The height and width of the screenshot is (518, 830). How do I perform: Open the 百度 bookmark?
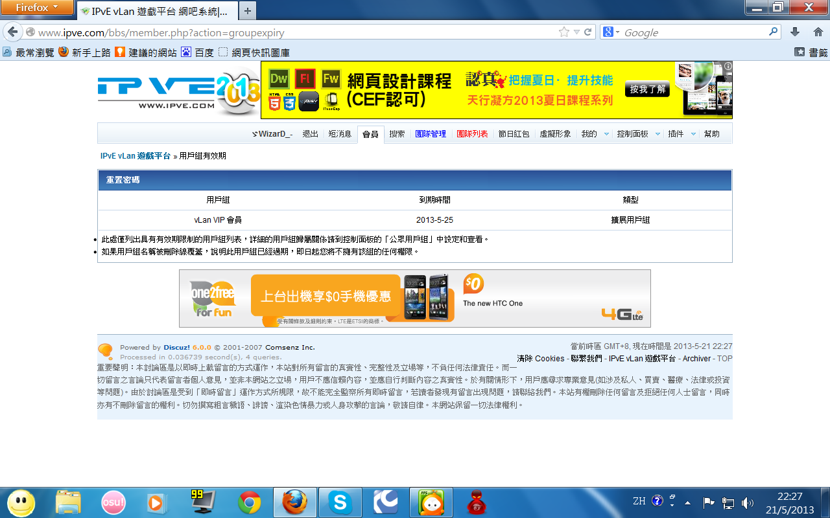point(197,52)
